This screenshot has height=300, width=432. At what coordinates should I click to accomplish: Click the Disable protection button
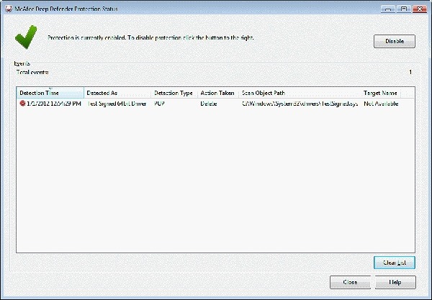tap(395, 41)
